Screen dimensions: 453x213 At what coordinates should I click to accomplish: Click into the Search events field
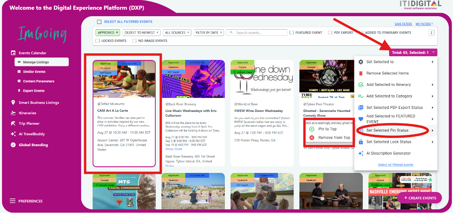[257, 33]
